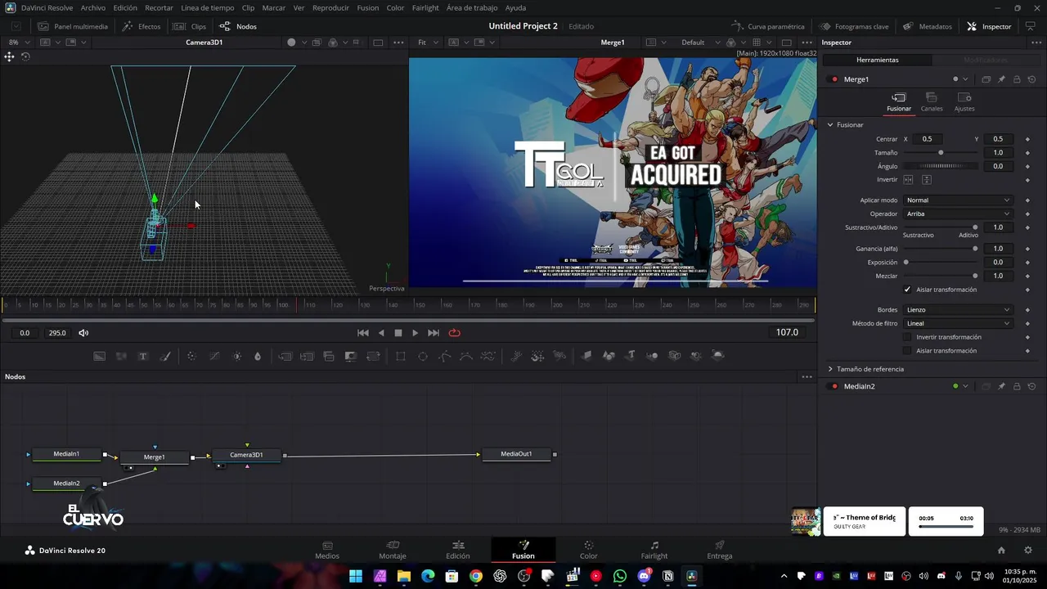Image resolution: width=1047 pixels, height=589 pixels.
Task: Select the Paint brush tool
Action: (x=165, y=356)
